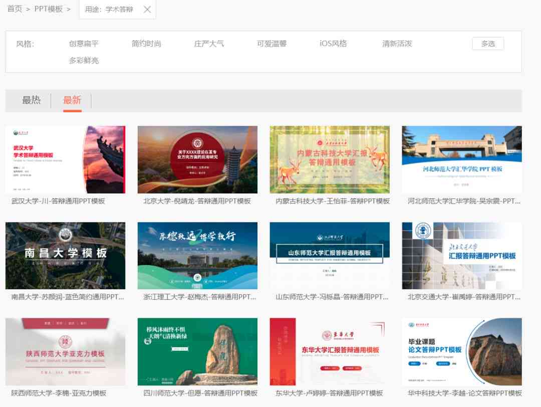Click title 陕西师范大学-李楠-亚克力模板
Image resolution: width=541 pixels, height=407 pixels.
click(59, 393)
